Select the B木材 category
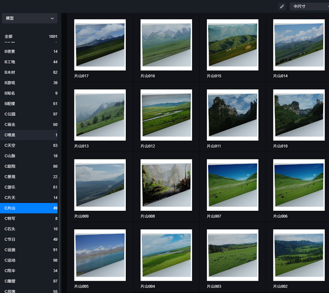Viewport: 329px width, 293px height. point(29,72)
